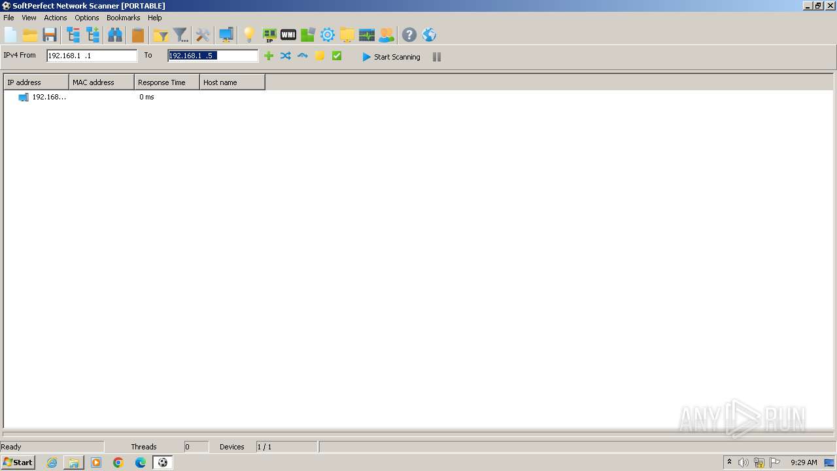Screen dimensions: 837x471
Task: Open advanced filter funnel icon
Action: tap(180, 35)
